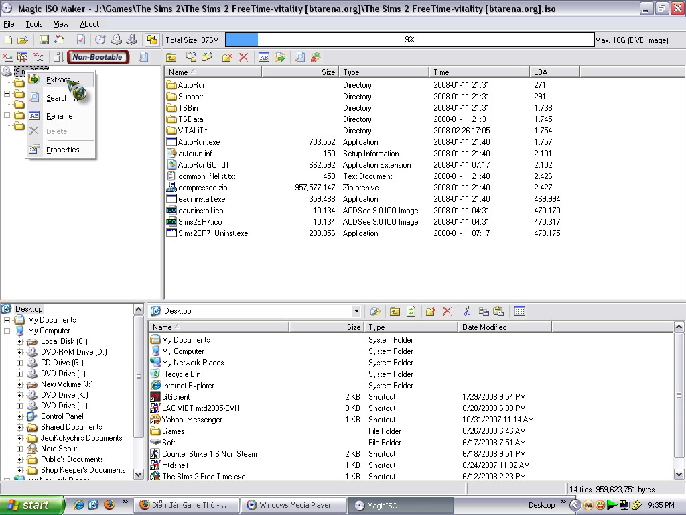This screenshot has height=515, width=686.
Task: Expand My Documents tree node
Action: (7, 320)
